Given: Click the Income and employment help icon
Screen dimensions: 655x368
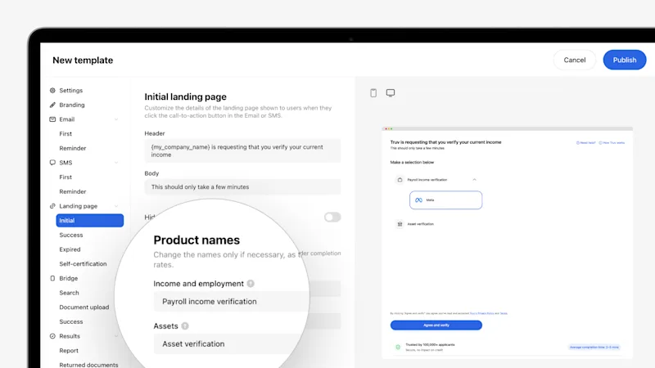Looking at the screenshot, I should (x=251, y=283).
